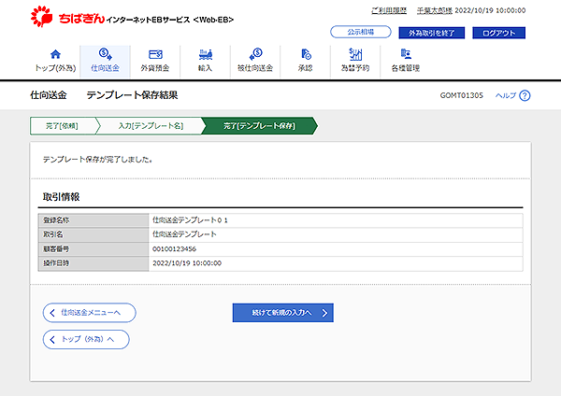Viewport: 561px width, 396px height.
Task: Click the ヘルプ link text
Action: click(x=506, y=95)
